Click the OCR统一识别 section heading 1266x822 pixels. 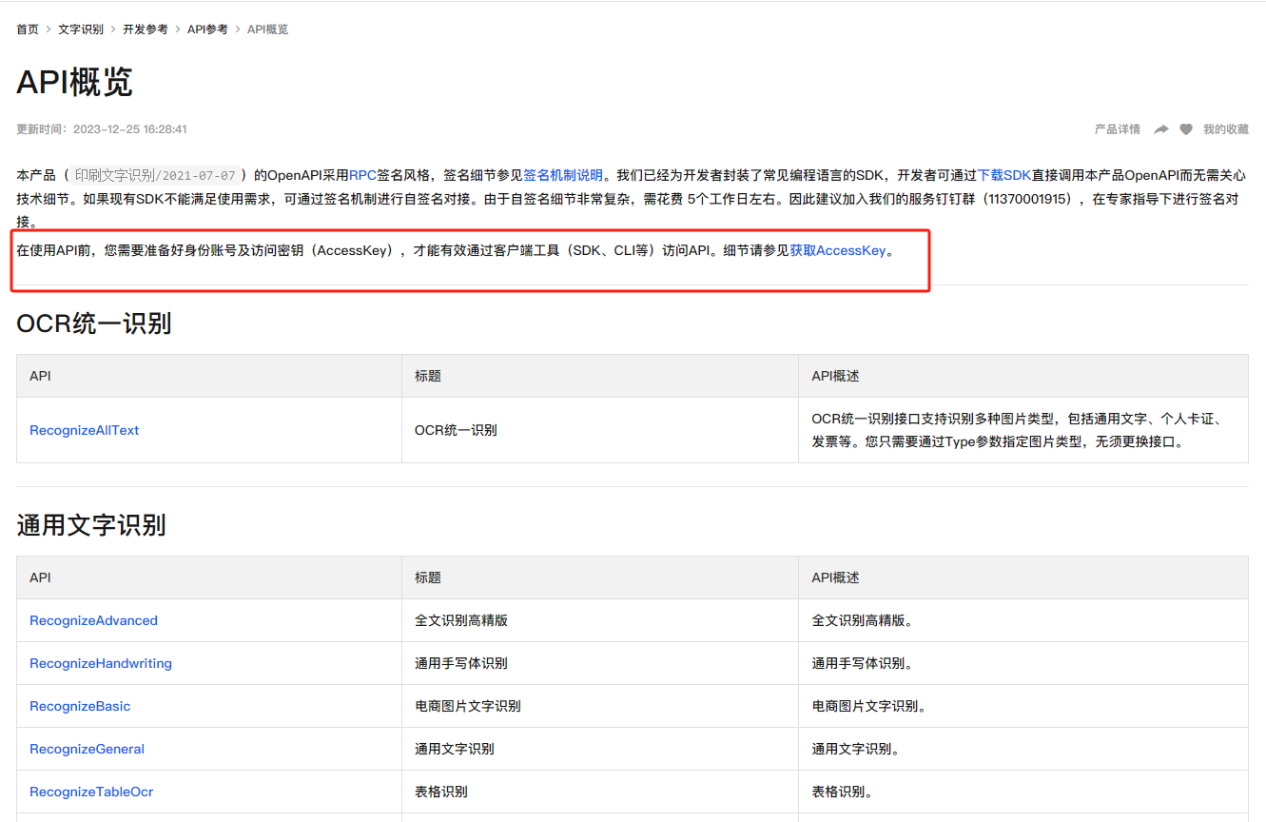(94, 323)
